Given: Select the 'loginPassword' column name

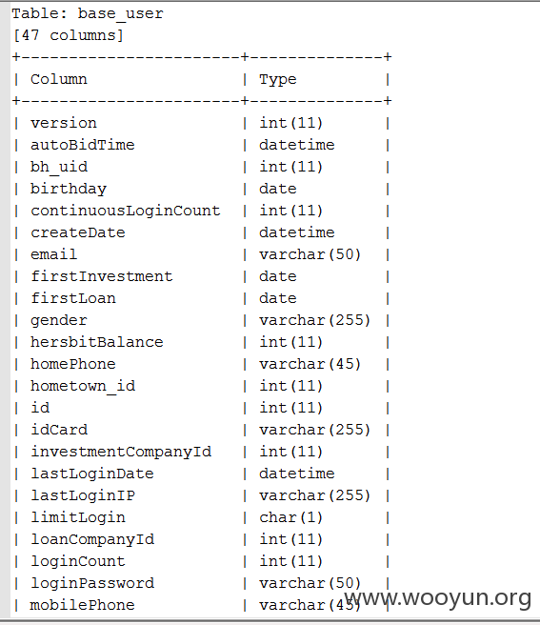Looking at the screenshot, I should coord(92,583).
